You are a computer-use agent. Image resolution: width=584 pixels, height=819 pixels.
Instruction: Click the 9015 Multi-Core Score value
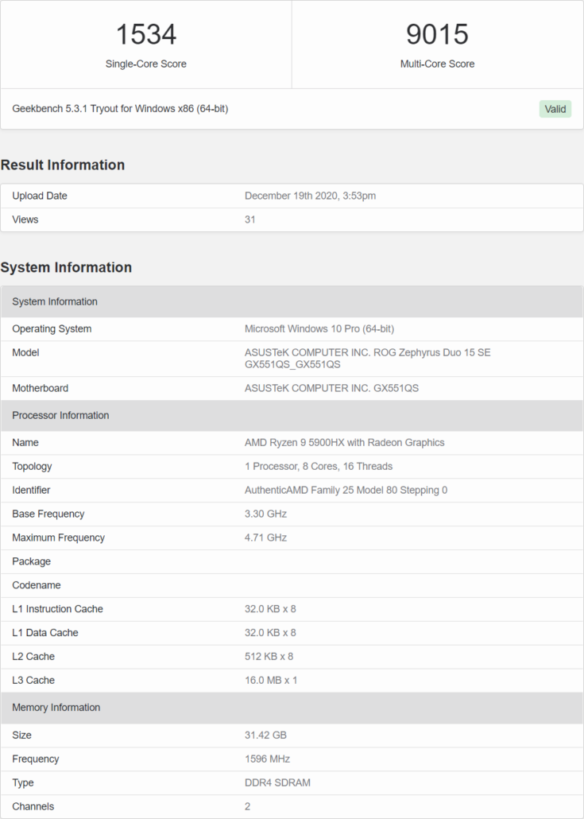click(x=437, y=34)
